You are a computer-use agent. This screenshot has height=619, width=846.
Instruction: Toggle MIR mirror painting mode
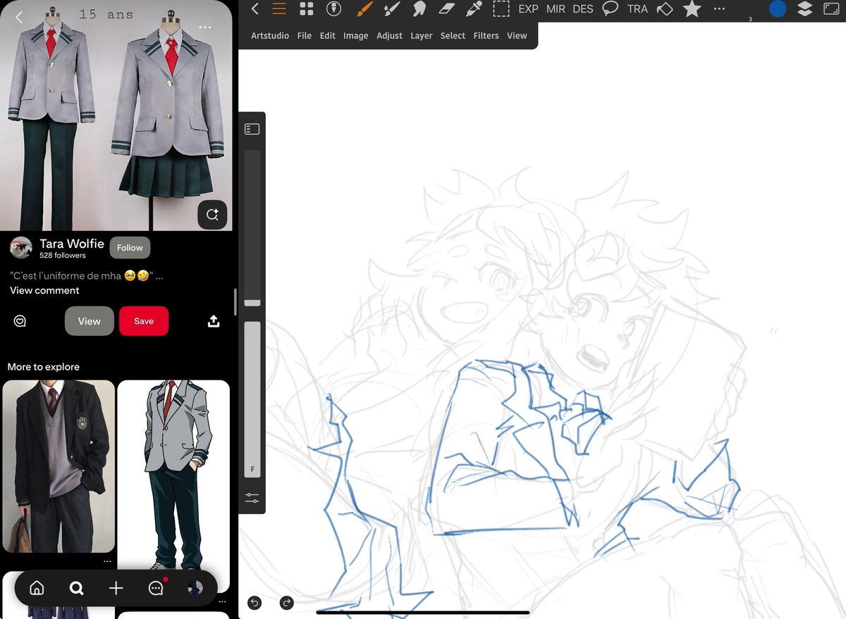coord(555,9)
